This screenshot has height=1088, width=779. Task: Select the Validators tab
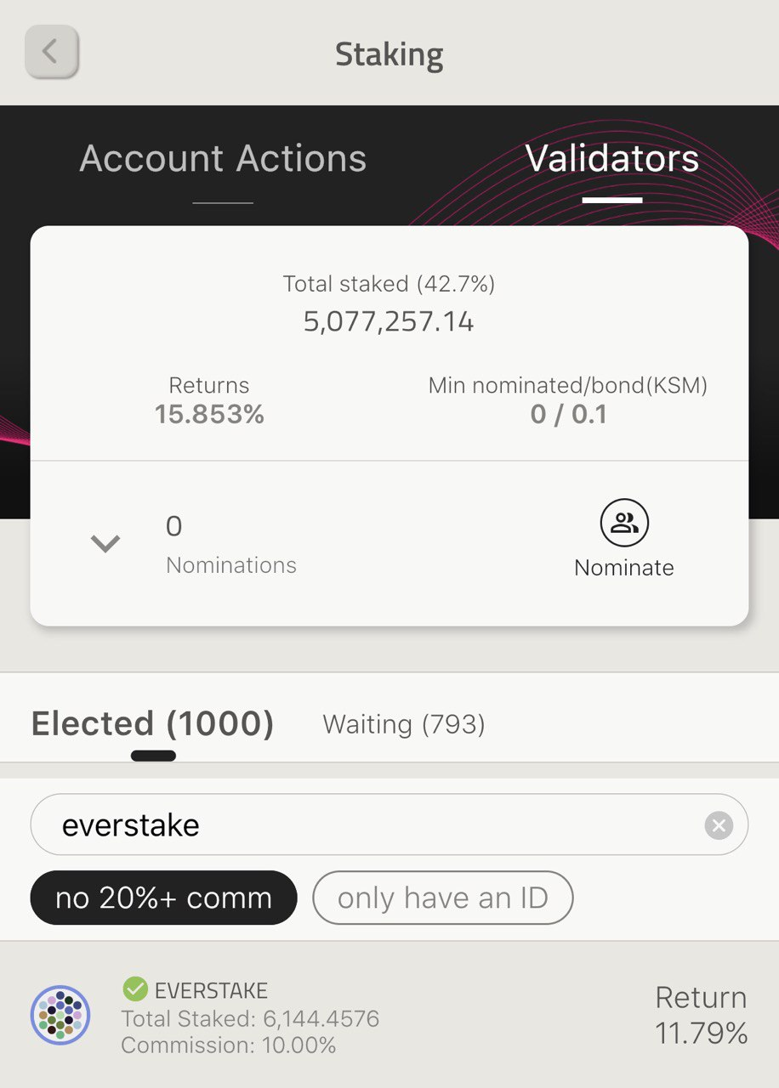(612, 159)
